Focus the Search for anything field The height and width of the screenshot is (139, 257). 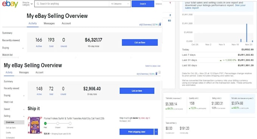click(72, 4)
